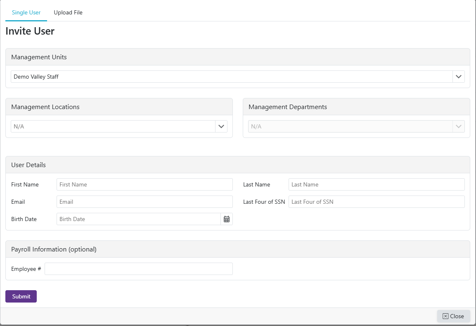Click the Last Four of SSN field
Image resolution: width=476 pixels, height=326 pixels.
click(x=377, y=202)
